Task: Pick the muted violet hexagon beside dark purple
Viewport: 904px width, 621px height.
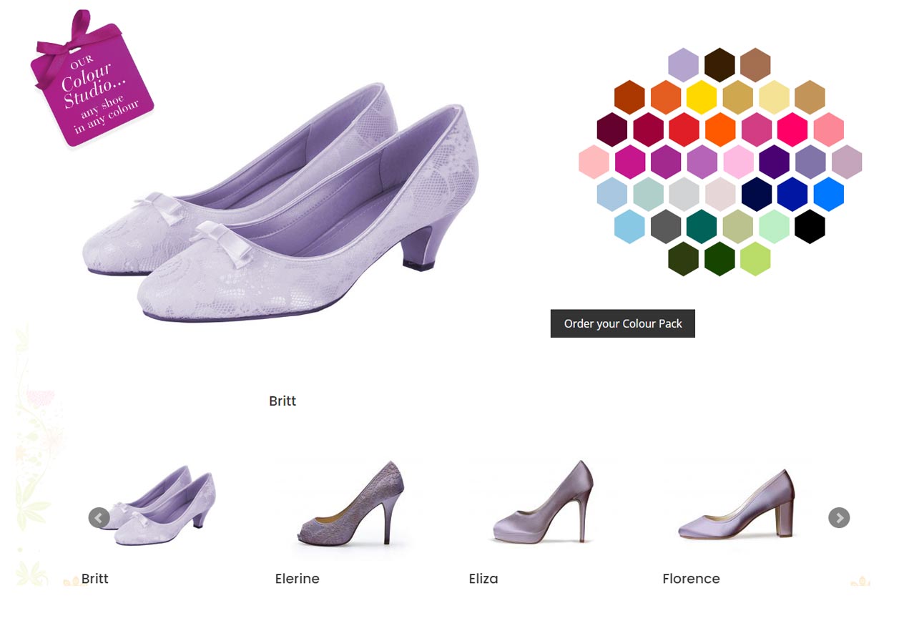Action: click(810, 162)
